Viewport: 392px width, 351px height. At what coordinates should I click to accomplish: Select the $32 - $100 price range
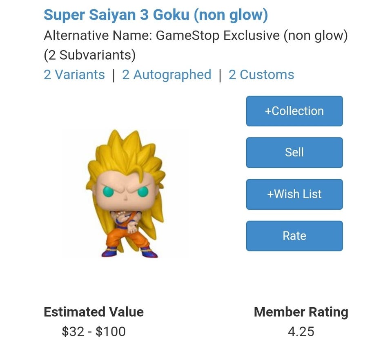pos(94,331)
